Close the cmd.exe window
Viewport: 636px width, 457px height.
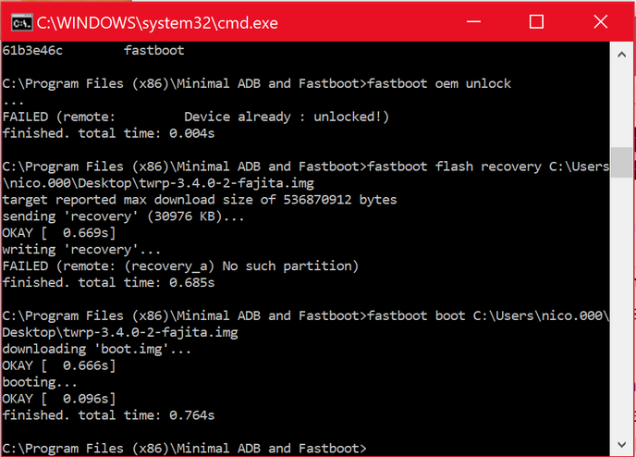[600, 21]
